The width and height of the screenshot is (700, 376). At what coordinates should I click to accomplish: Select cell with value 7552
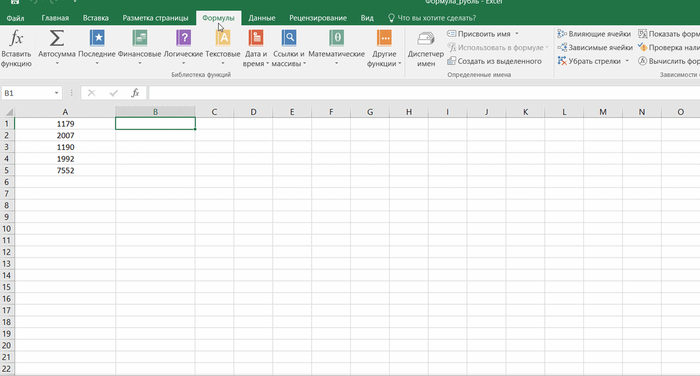click(x=65, y=170)
